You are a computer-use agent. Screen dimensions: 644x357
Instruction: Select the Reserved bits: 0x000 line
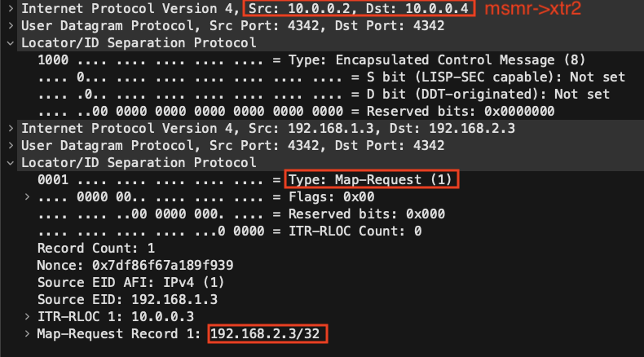tap(241, 214)
